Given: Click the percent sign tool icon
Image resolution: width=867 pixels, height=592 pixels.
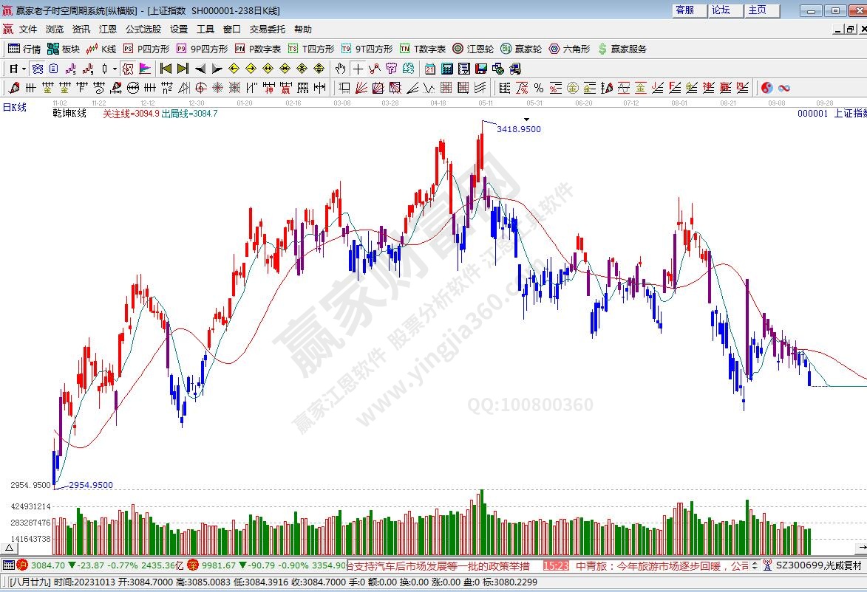Looking at the screenshot, I should (x=538, y=88).
